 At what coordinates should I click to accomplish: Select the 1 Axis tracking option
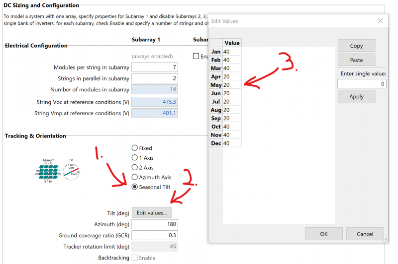click(134, 158)
